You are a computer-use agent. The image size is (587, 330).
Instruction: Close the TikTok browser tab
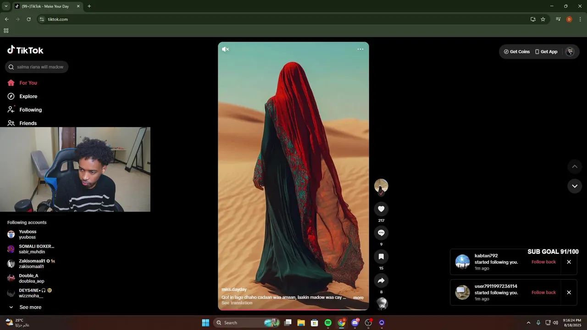tap(78, 6)
